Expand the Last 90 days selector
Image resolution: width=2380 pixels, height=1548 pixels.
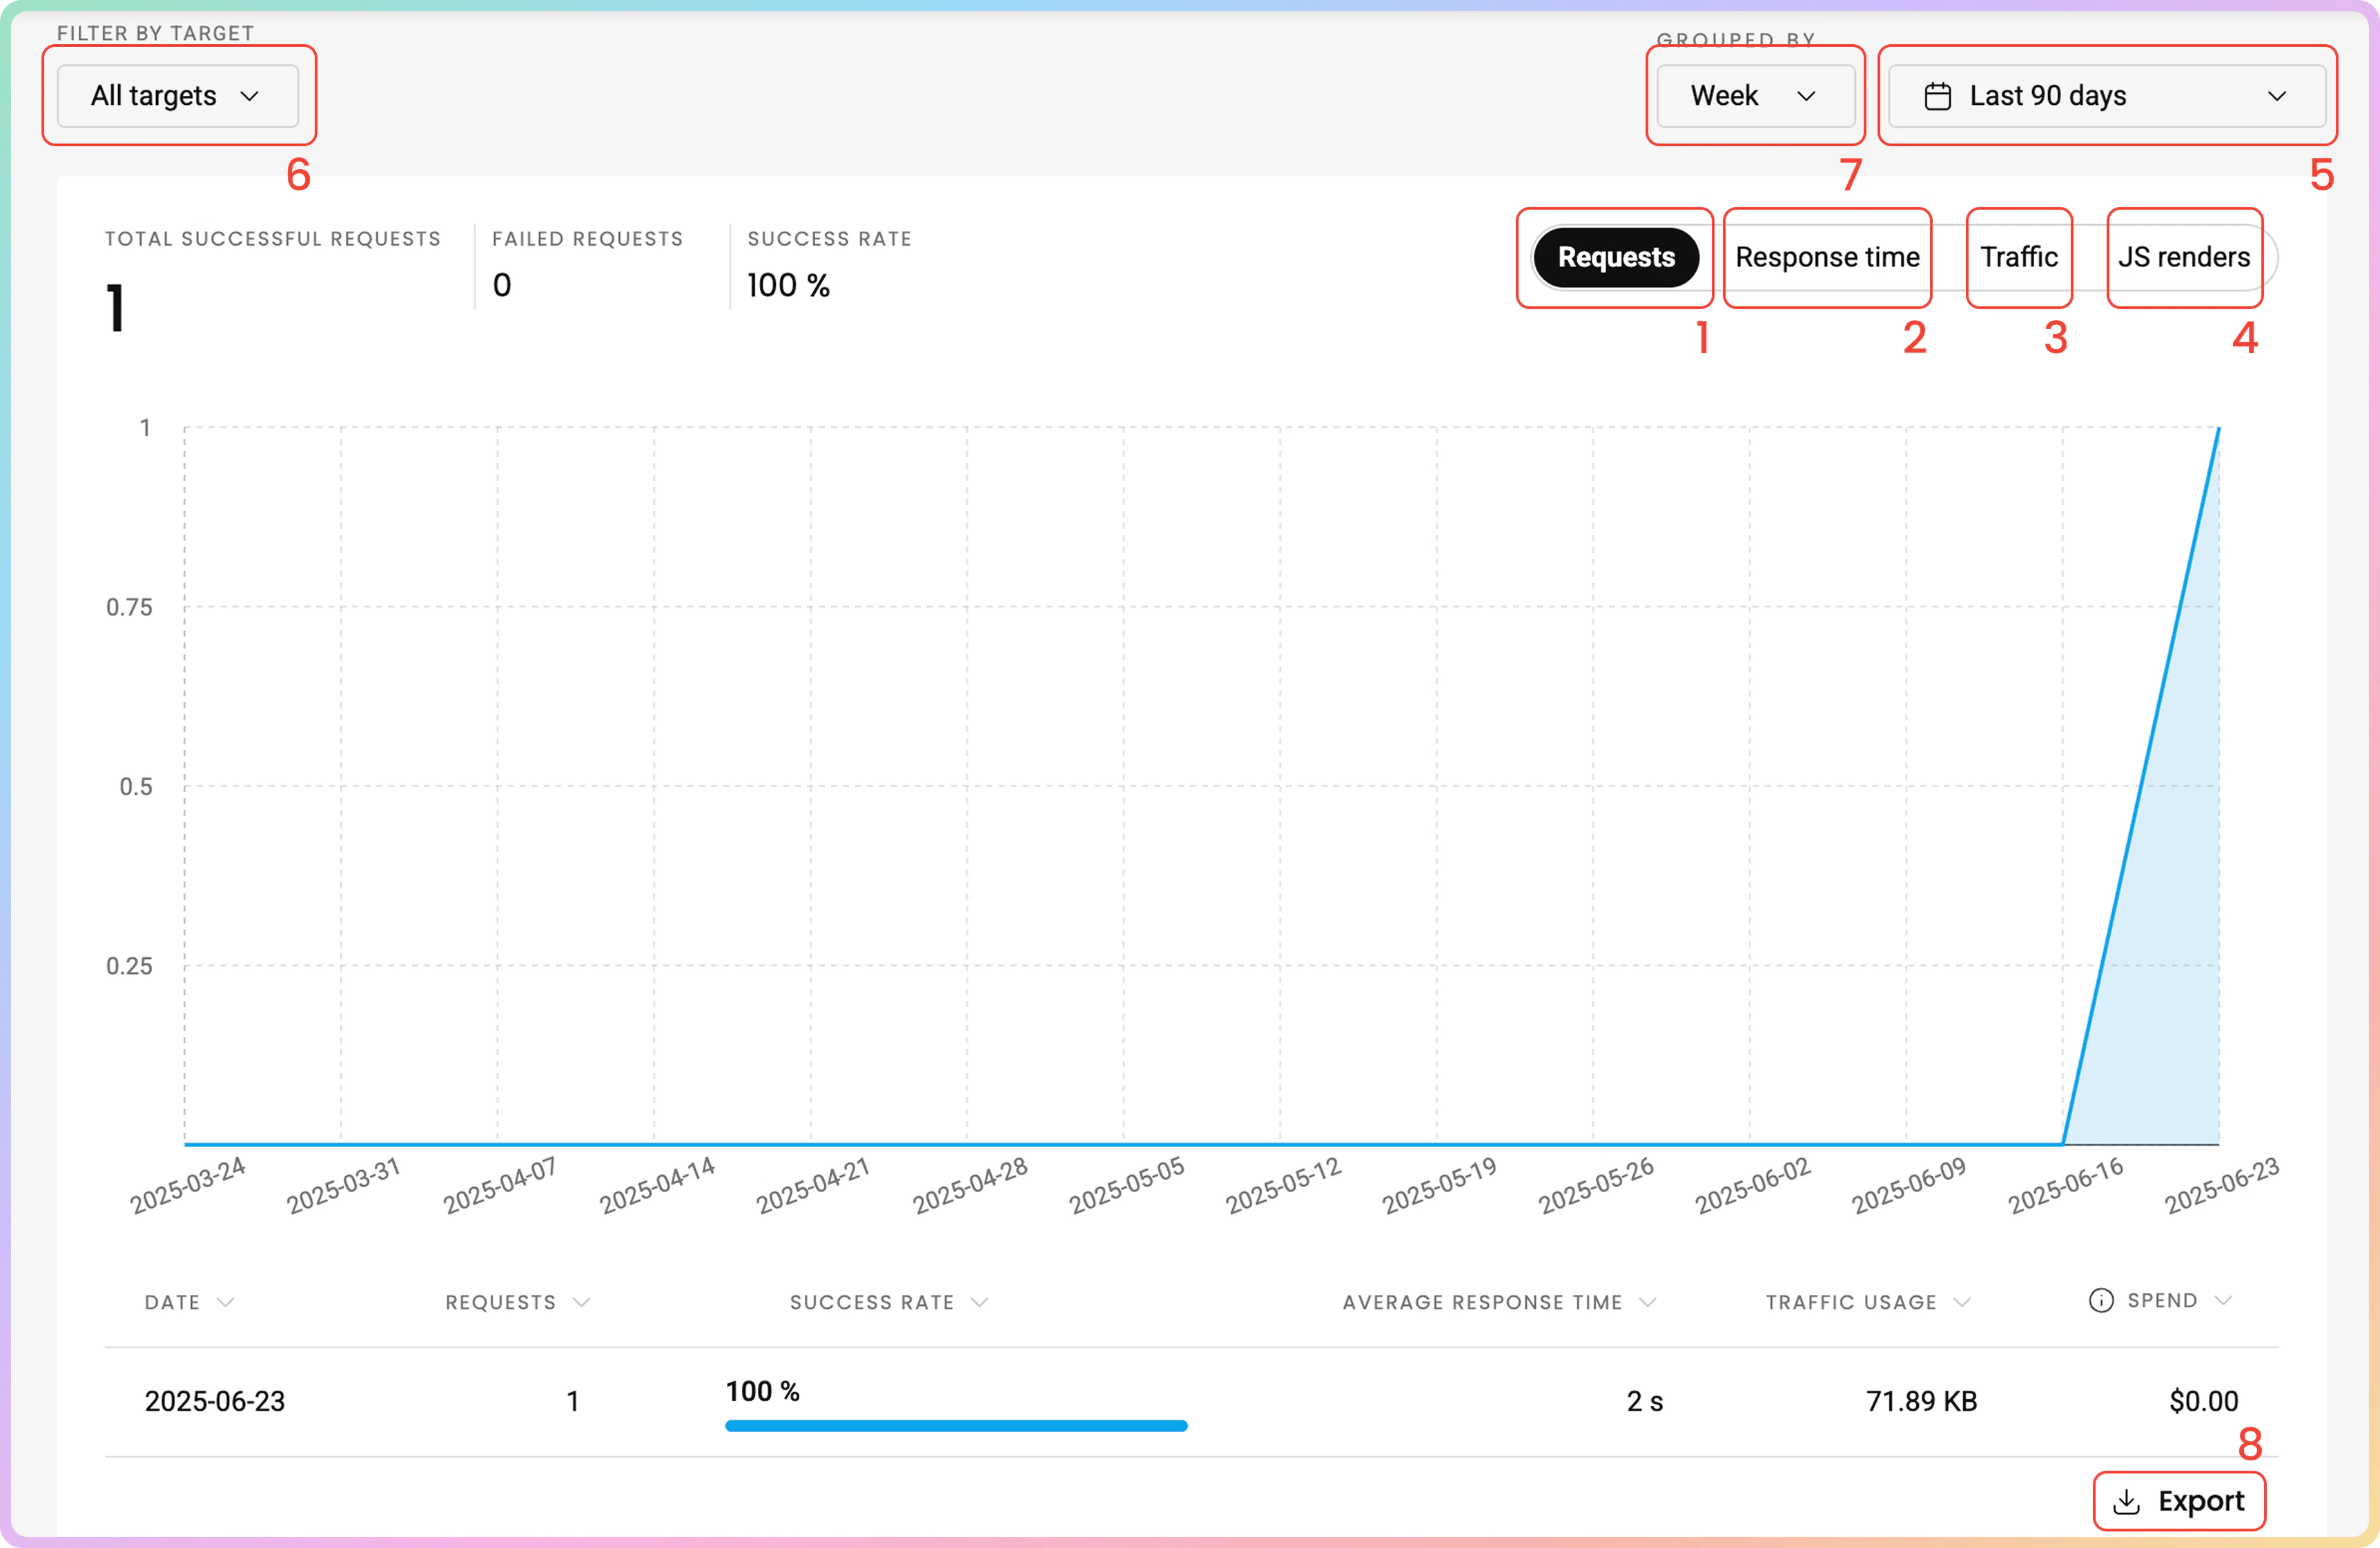(x=2106, y=96)
